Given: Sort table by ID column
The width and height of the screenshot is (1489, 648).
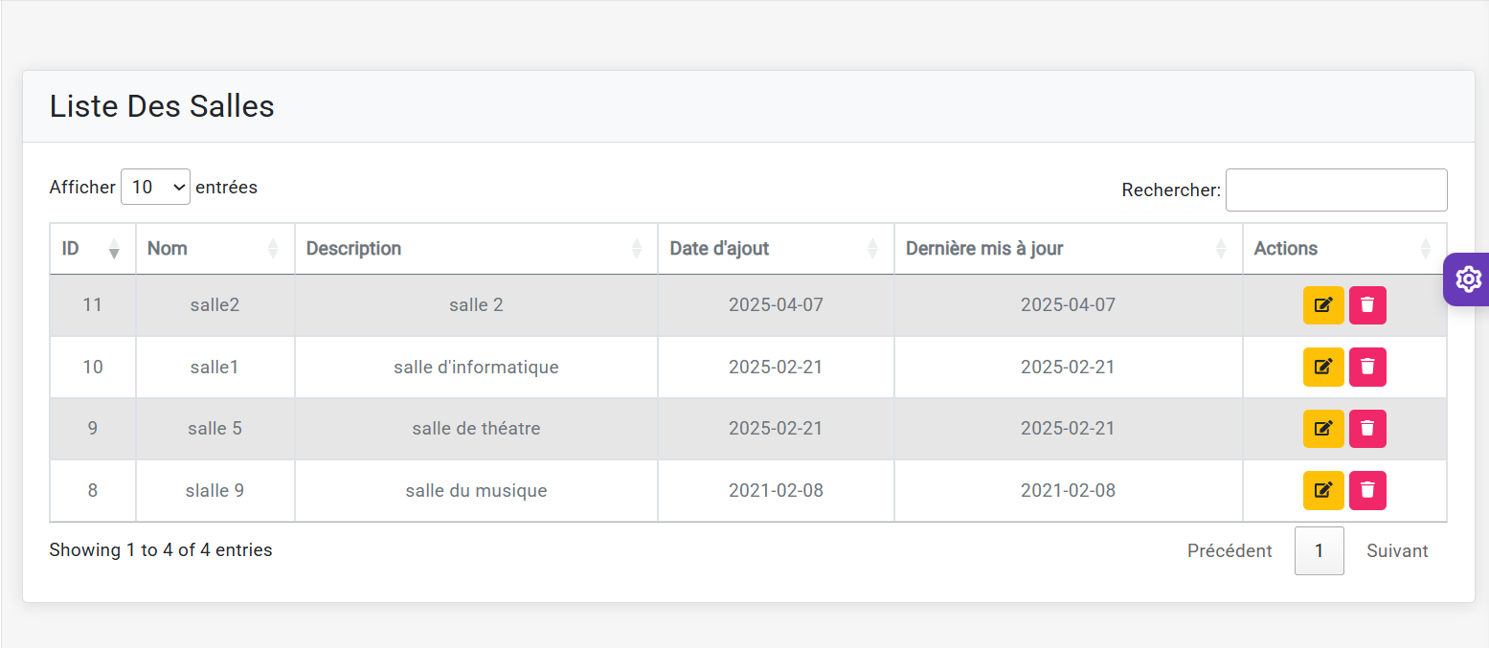Looking at the screenshot, I should pos(92,249).
